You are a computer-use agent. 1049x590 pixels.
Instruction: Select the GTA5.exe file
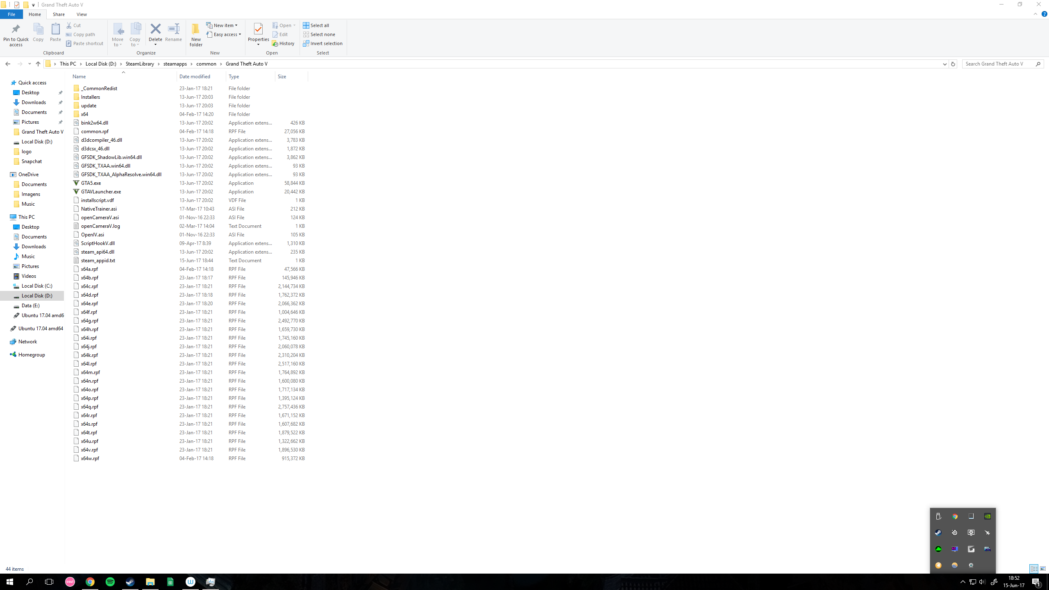coord(91,183)
